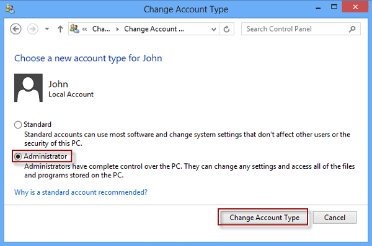Click the Change Account Type button
Image resolution: width=372 pixels, height=246 pixels.
[264, 218]
